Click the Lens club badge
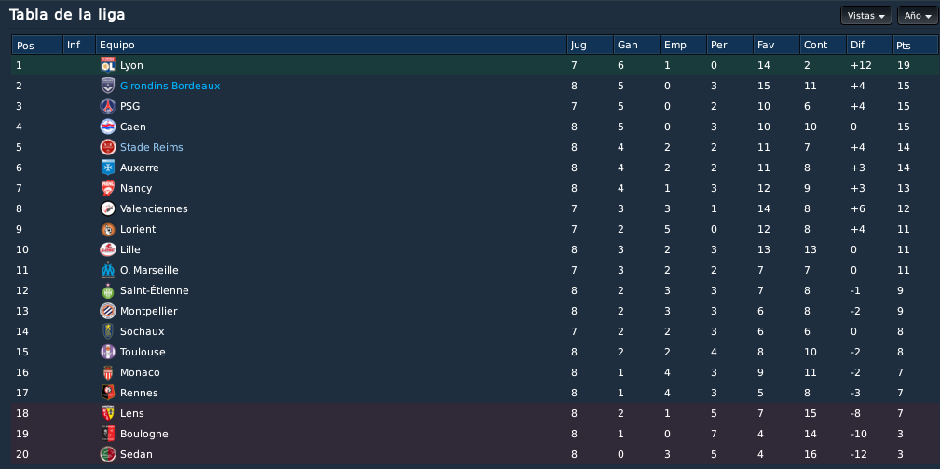Screen dimensions: 940x469 click(x=108, y=413)
